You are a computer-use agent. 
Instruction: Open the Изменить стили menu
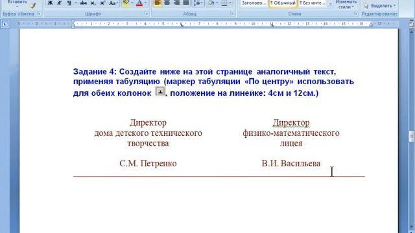pos(346,5)
